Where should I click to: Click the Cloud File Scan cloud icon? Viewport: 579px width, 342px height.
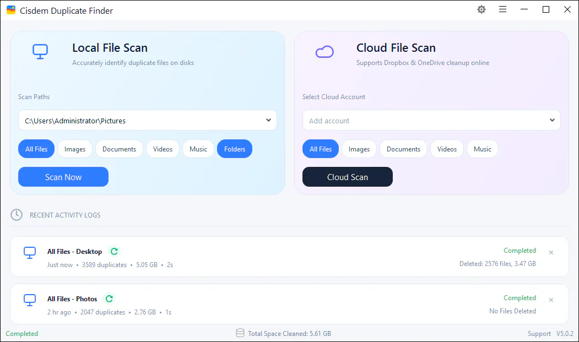[x=324, y=52]
